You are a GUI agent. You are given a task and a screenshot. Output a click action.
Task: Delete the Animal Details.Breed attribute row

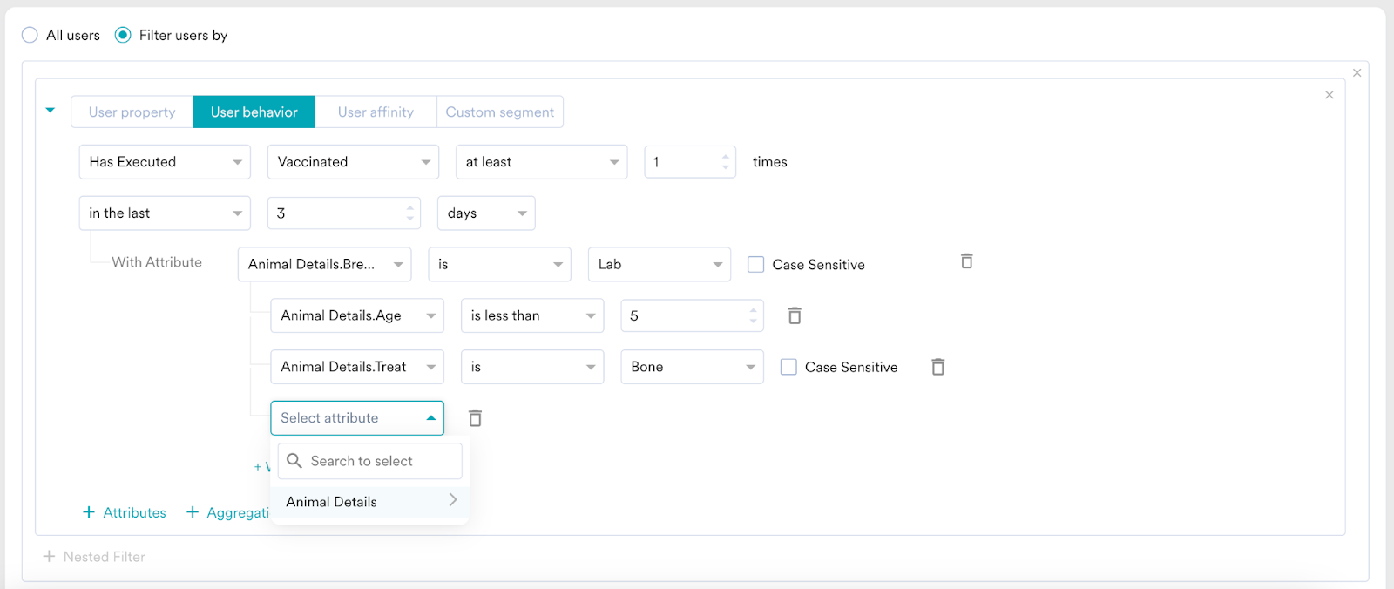pyautogui.click(x=966, y=261)
